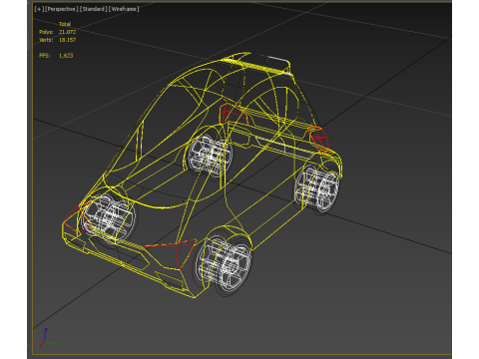Open the Wireframe shading mode menu
Viewport: 479px width, 359px height.
[124, 9]
